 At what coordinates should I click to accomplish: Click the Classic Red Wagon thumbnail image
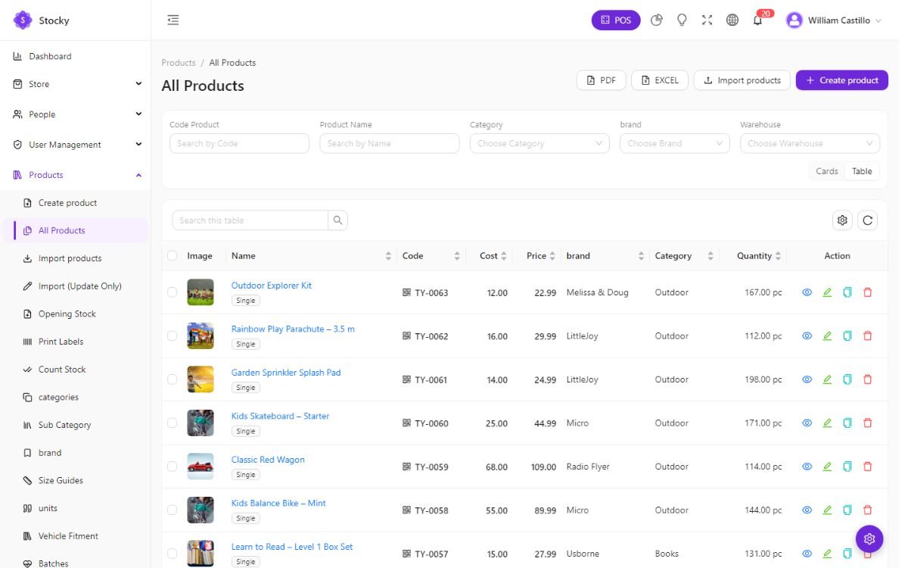click(201, 467)
